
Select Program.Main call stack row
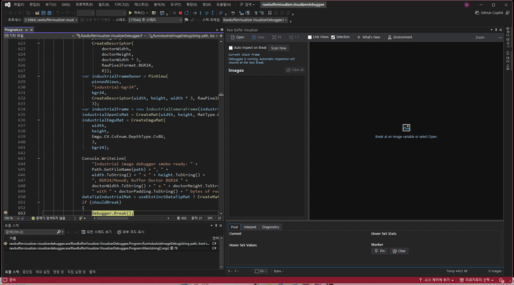click(x=110, y=249)
